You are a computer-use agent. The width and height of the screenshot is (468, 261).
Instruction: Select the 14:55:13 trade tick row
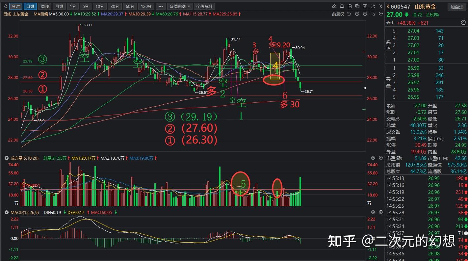pos(426,178)
